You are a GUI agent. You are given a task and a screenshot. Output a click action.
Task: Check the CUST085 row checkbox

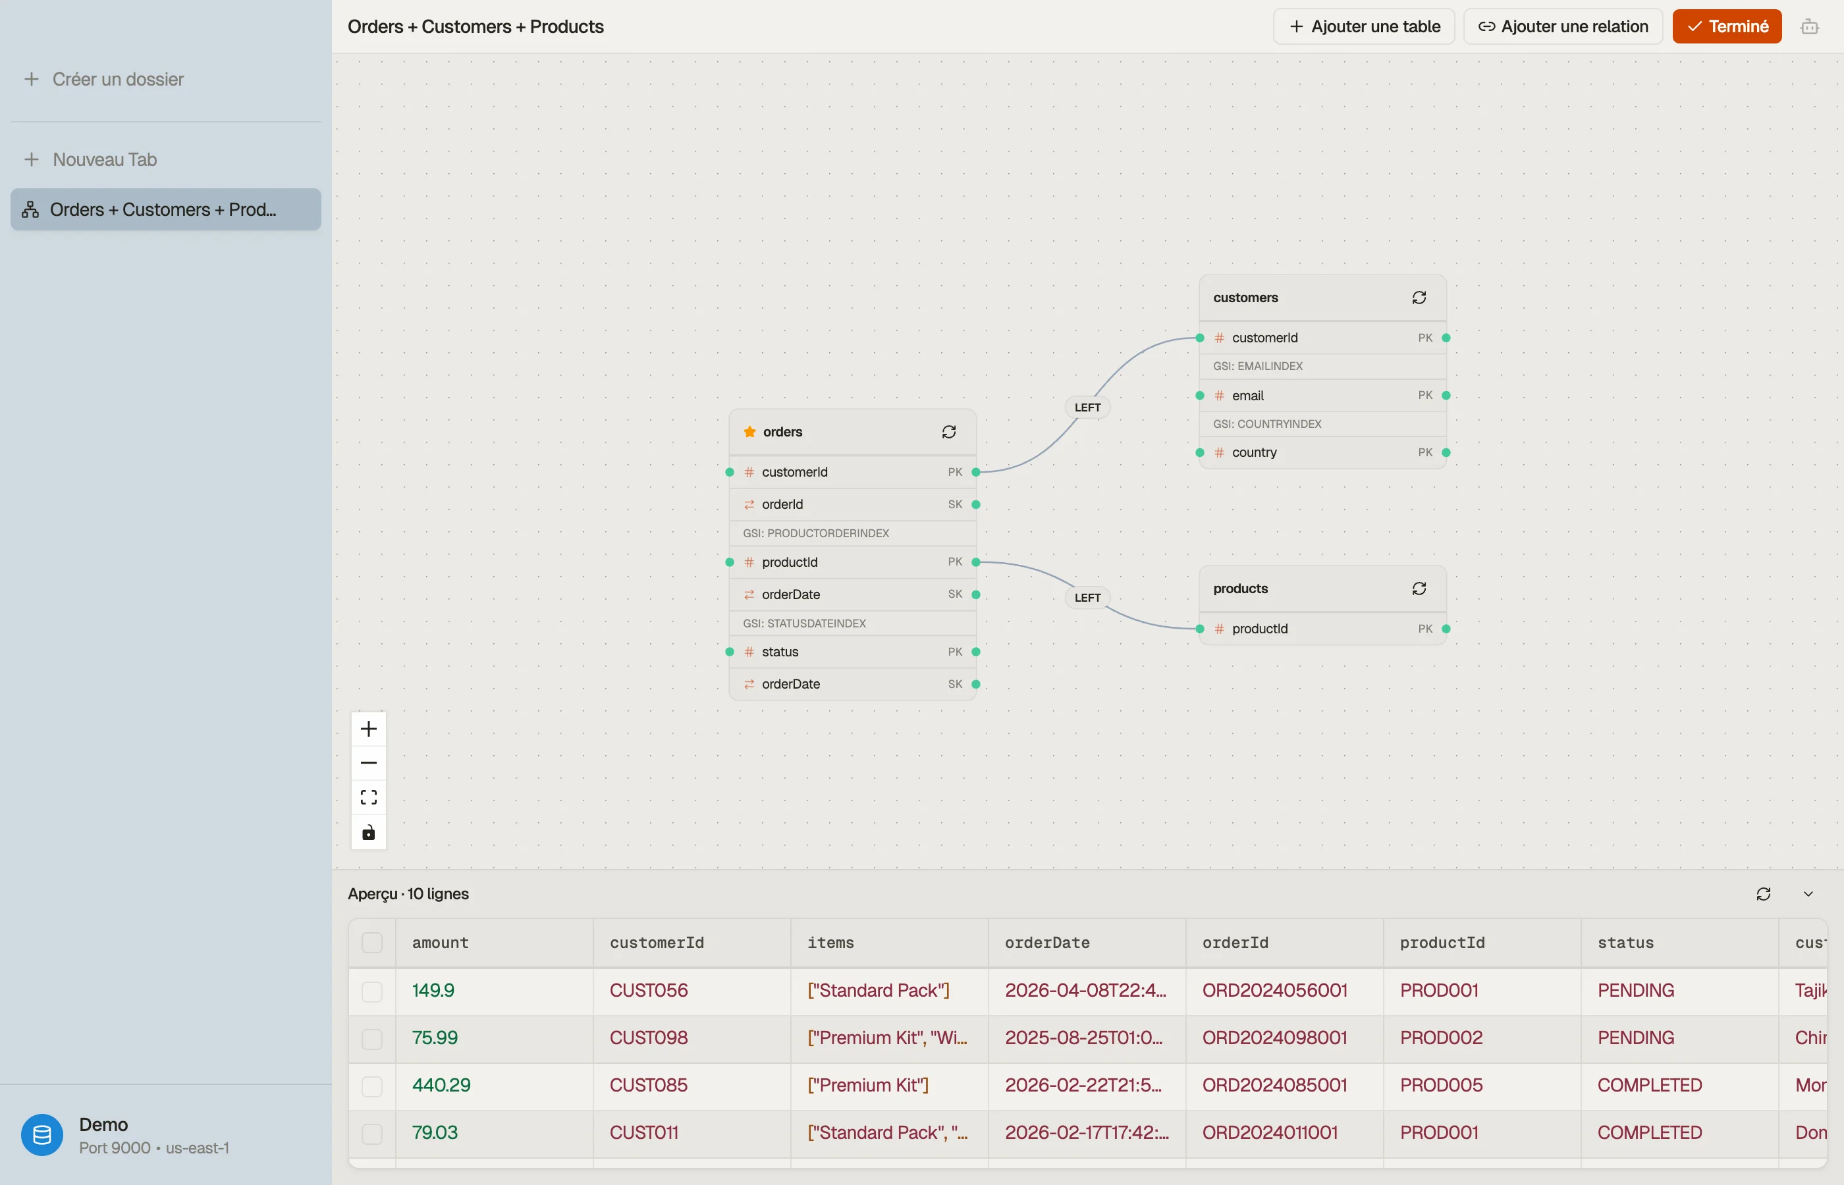coord(371,1086)
